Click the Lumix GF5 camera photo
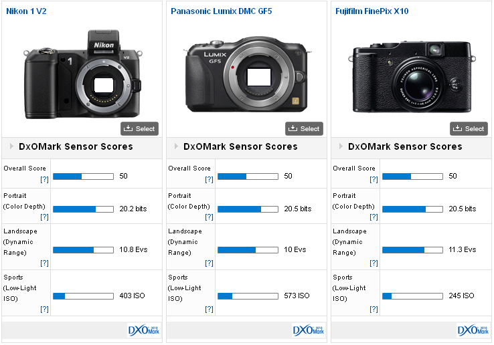 [247, 75]
